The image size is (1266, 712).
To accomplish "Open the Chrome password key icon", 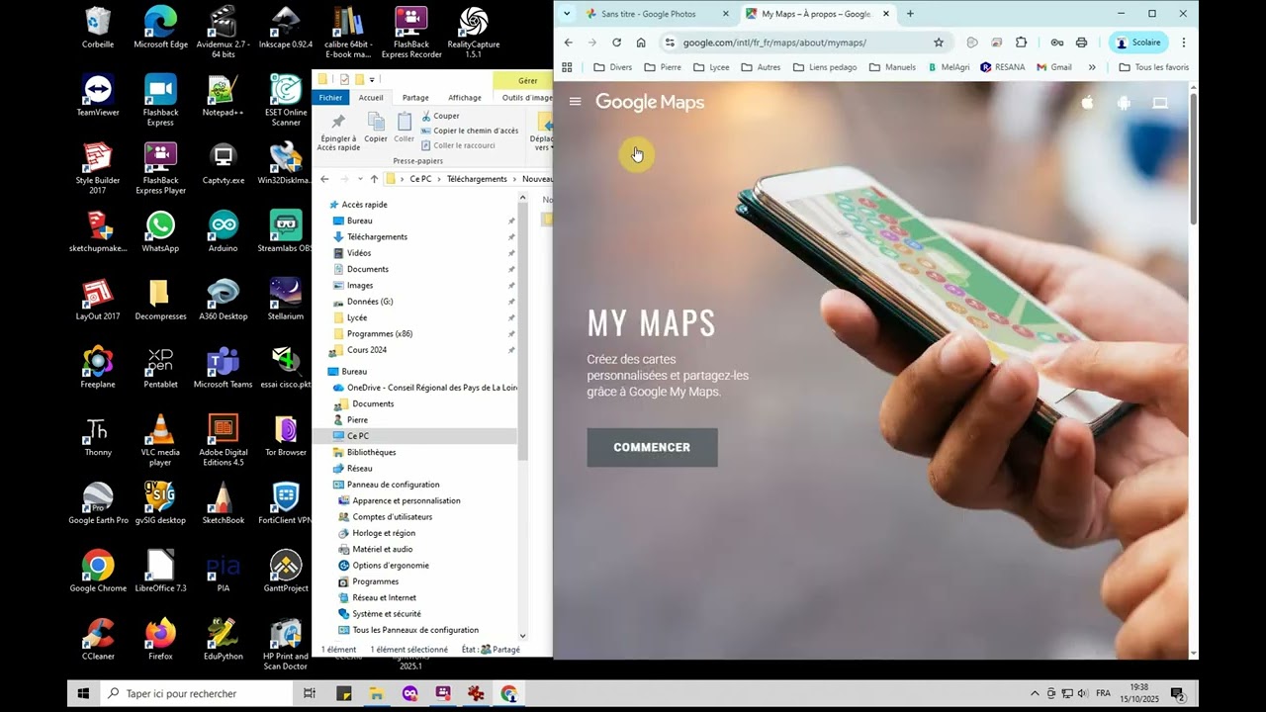I will [1056, 43].
